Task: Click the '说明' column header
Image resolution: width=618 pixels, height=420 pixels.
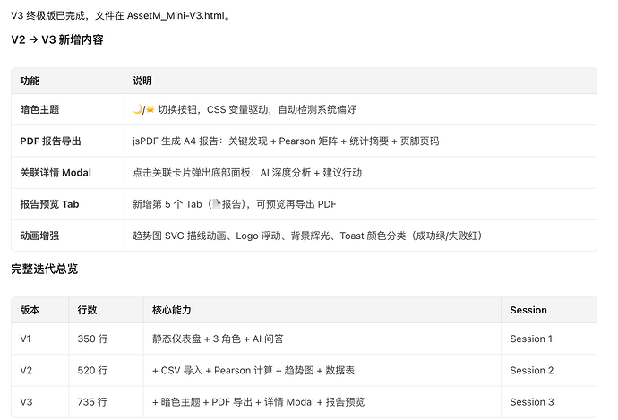Action: click(360, 81)
